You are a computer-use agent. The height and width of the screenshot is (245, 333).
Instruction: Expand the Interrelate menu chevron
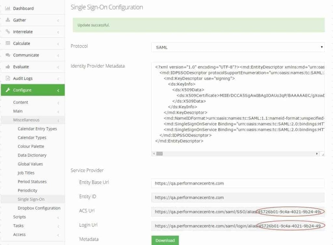[x=58, y=32]
